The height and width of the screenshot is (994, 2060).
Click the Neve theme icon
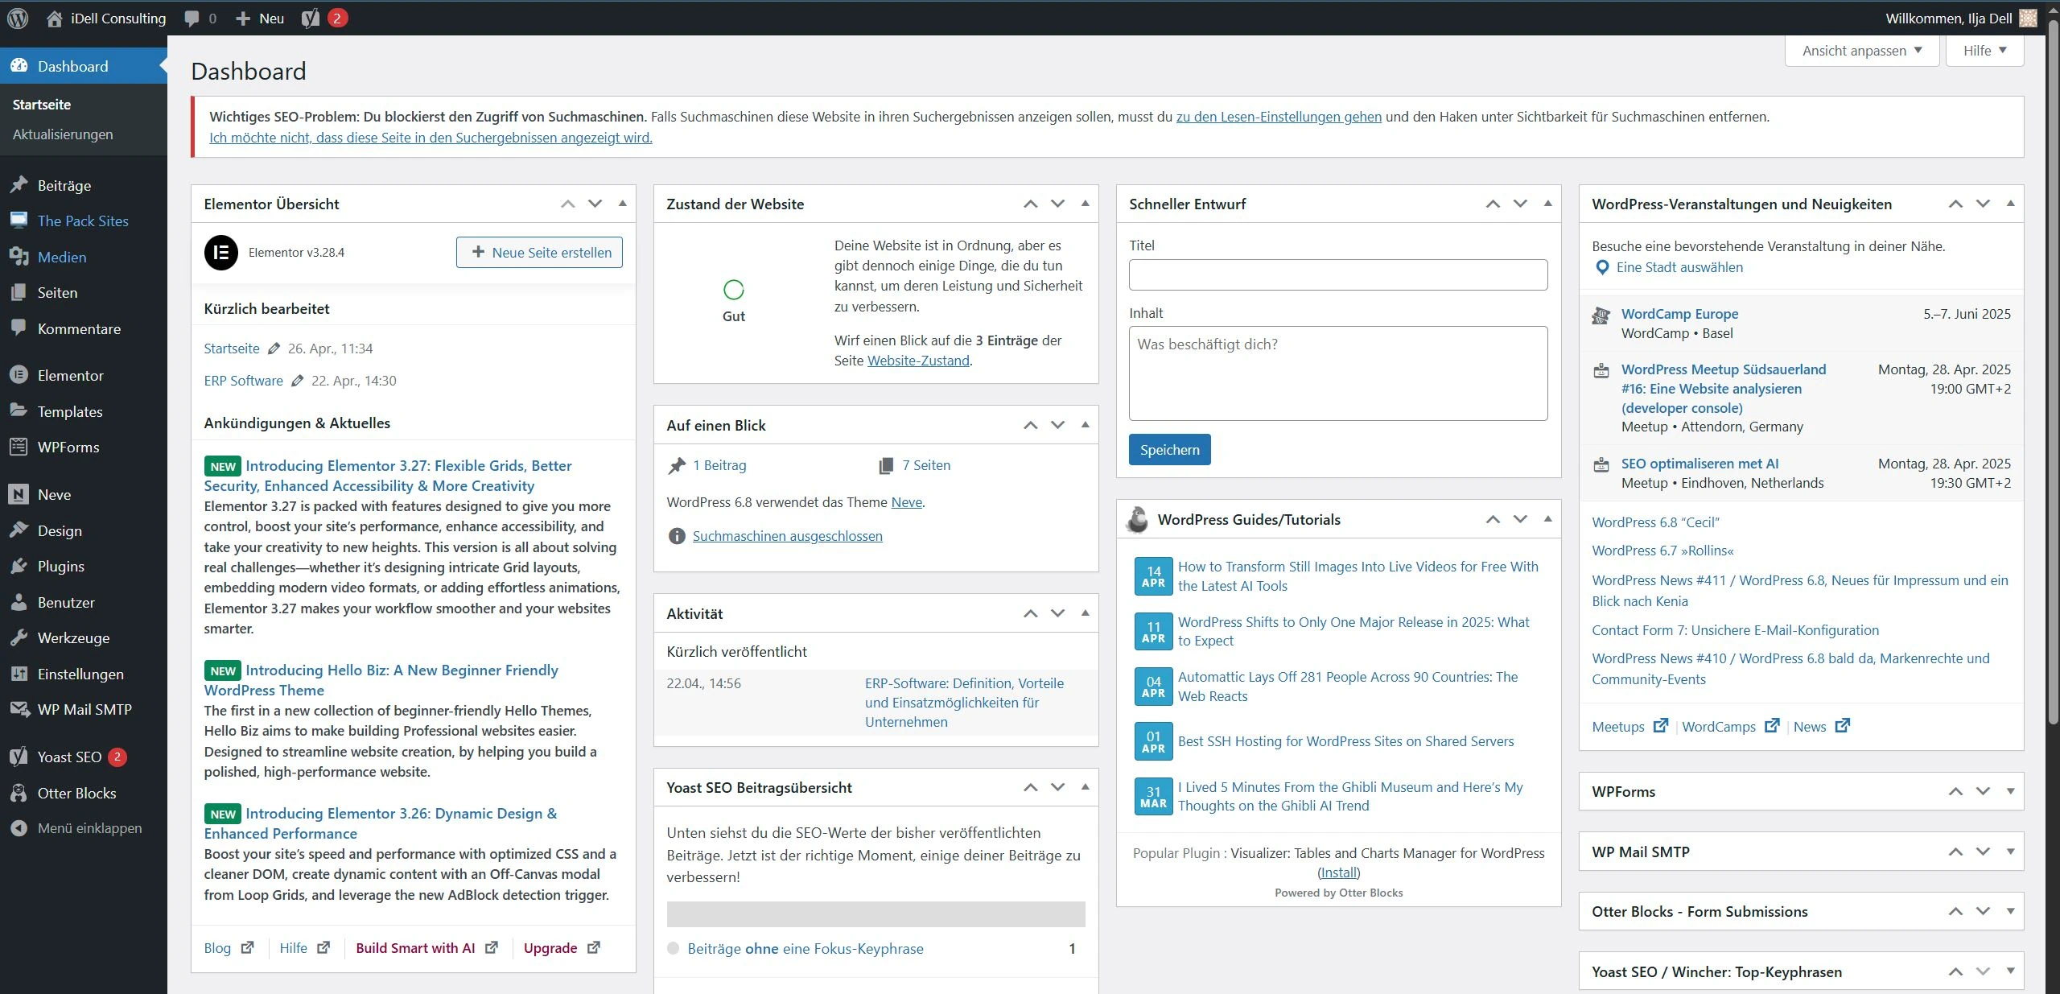tap(19, 494)
